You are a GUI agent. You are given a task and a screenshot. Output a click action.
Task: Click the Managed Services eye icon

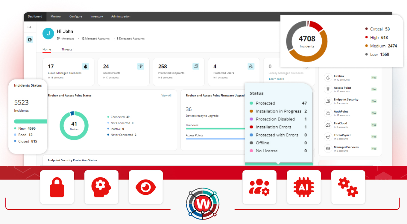328,148
